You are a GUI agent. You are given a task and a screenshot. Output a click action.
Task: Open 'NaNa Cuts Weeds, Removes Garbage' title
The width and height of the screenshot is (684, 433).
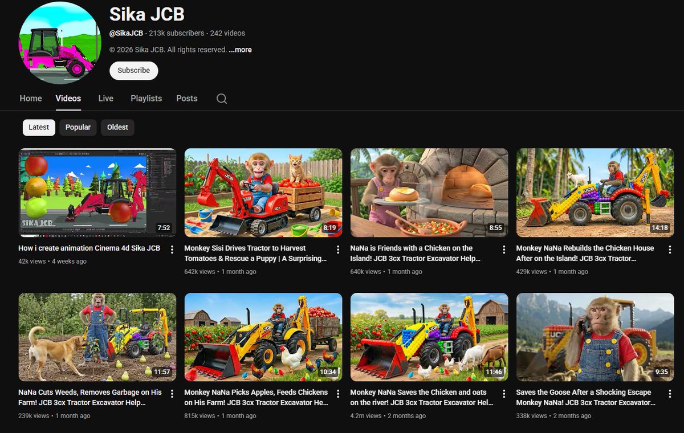[x=90, y=397]
